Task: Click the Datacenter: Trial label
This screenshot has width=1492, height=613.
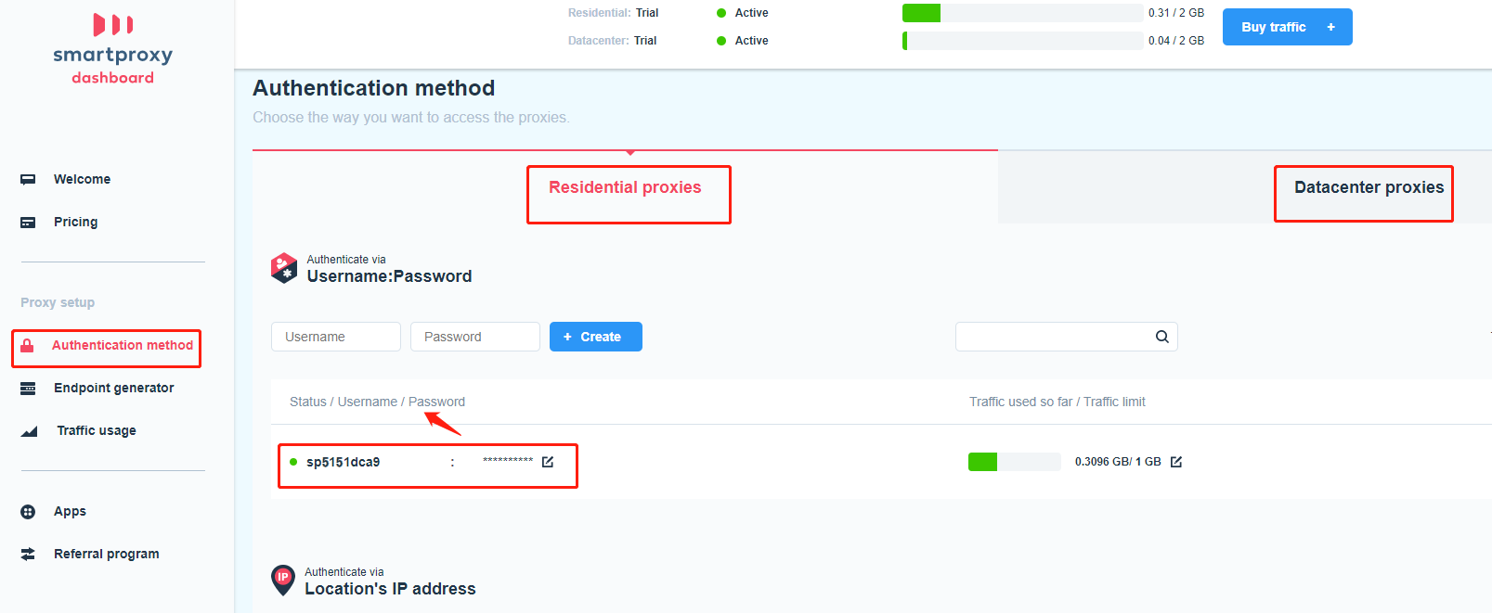Action: point(613,41)
